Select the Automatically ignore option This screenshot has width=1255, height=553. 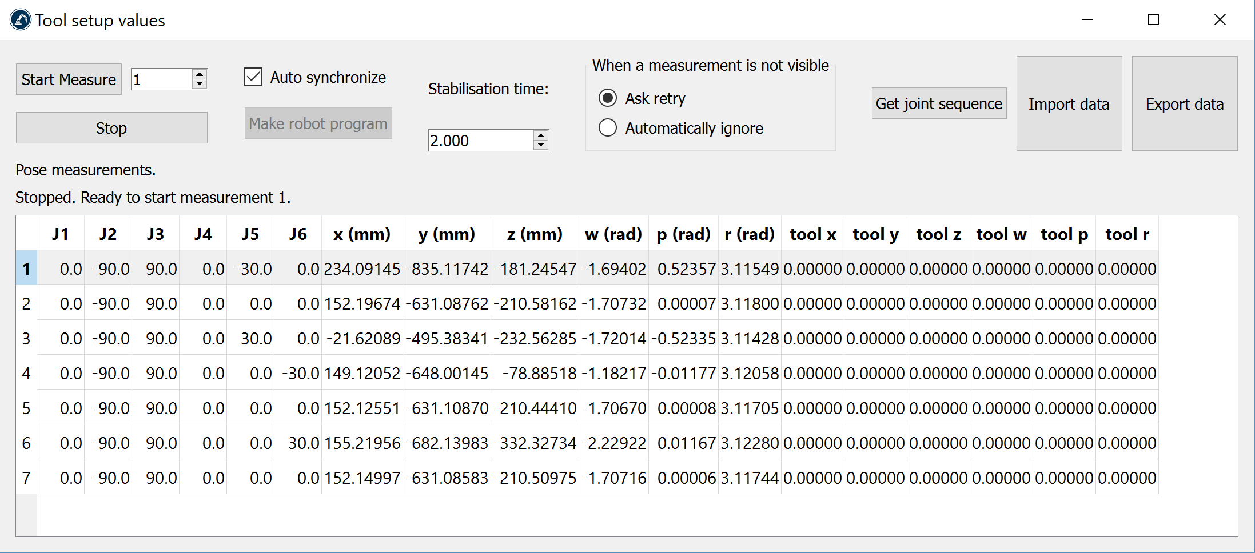[608, 128]
